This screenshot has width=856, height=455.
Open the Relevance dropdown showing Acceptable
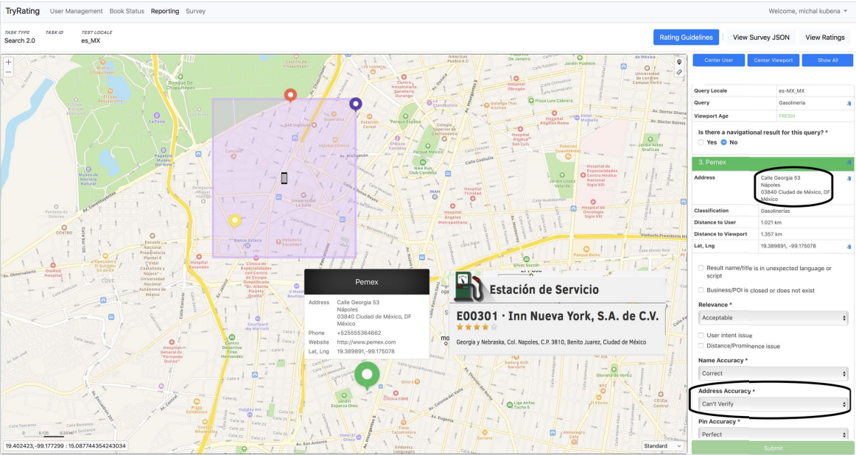[773, 317]
